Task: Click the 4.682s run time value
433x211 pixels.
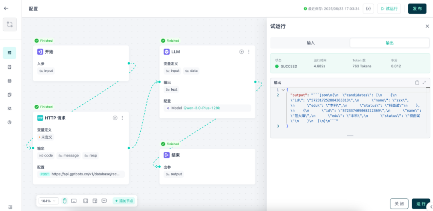Action: pos(320,66)
